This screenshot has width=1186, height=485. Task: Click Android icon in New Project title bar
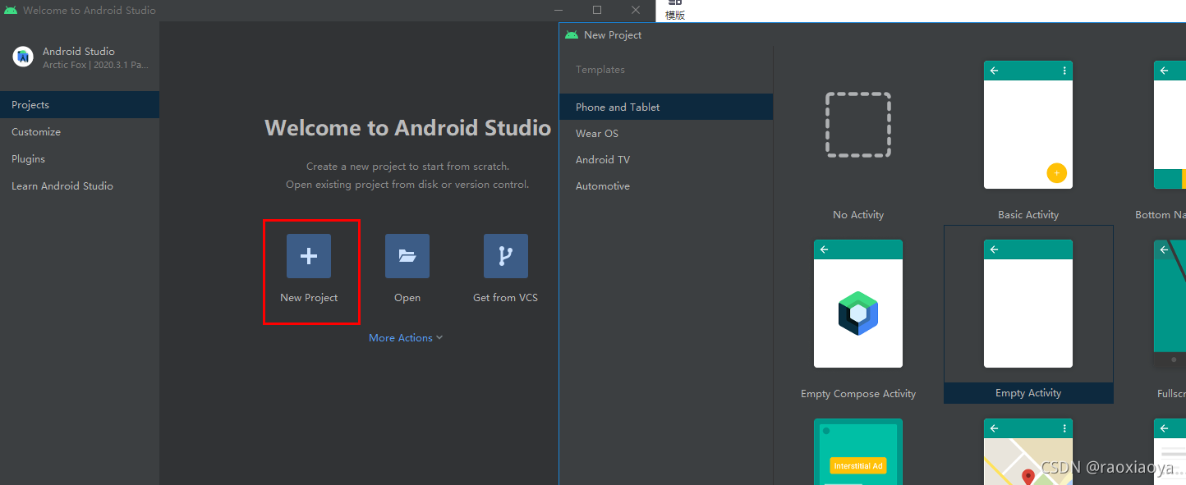click(x=572, y=34)
